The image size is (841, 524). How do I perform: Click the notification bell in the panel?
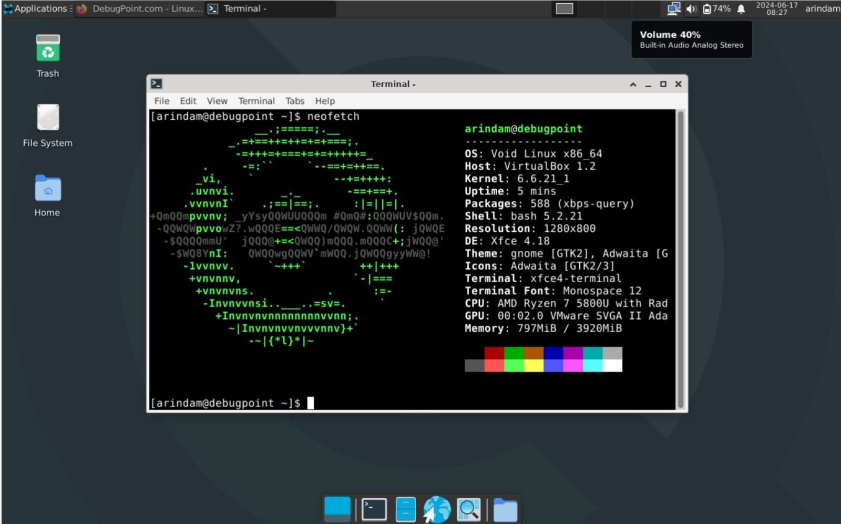click(x=741, y=8)
